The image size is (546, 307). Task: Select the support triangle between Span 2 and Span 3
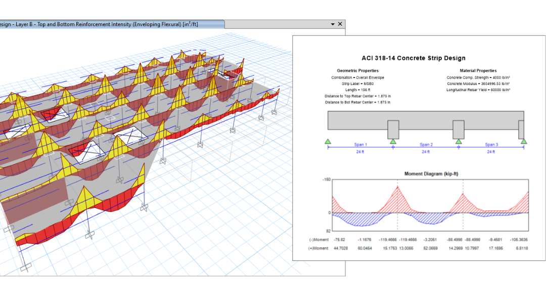459,141
